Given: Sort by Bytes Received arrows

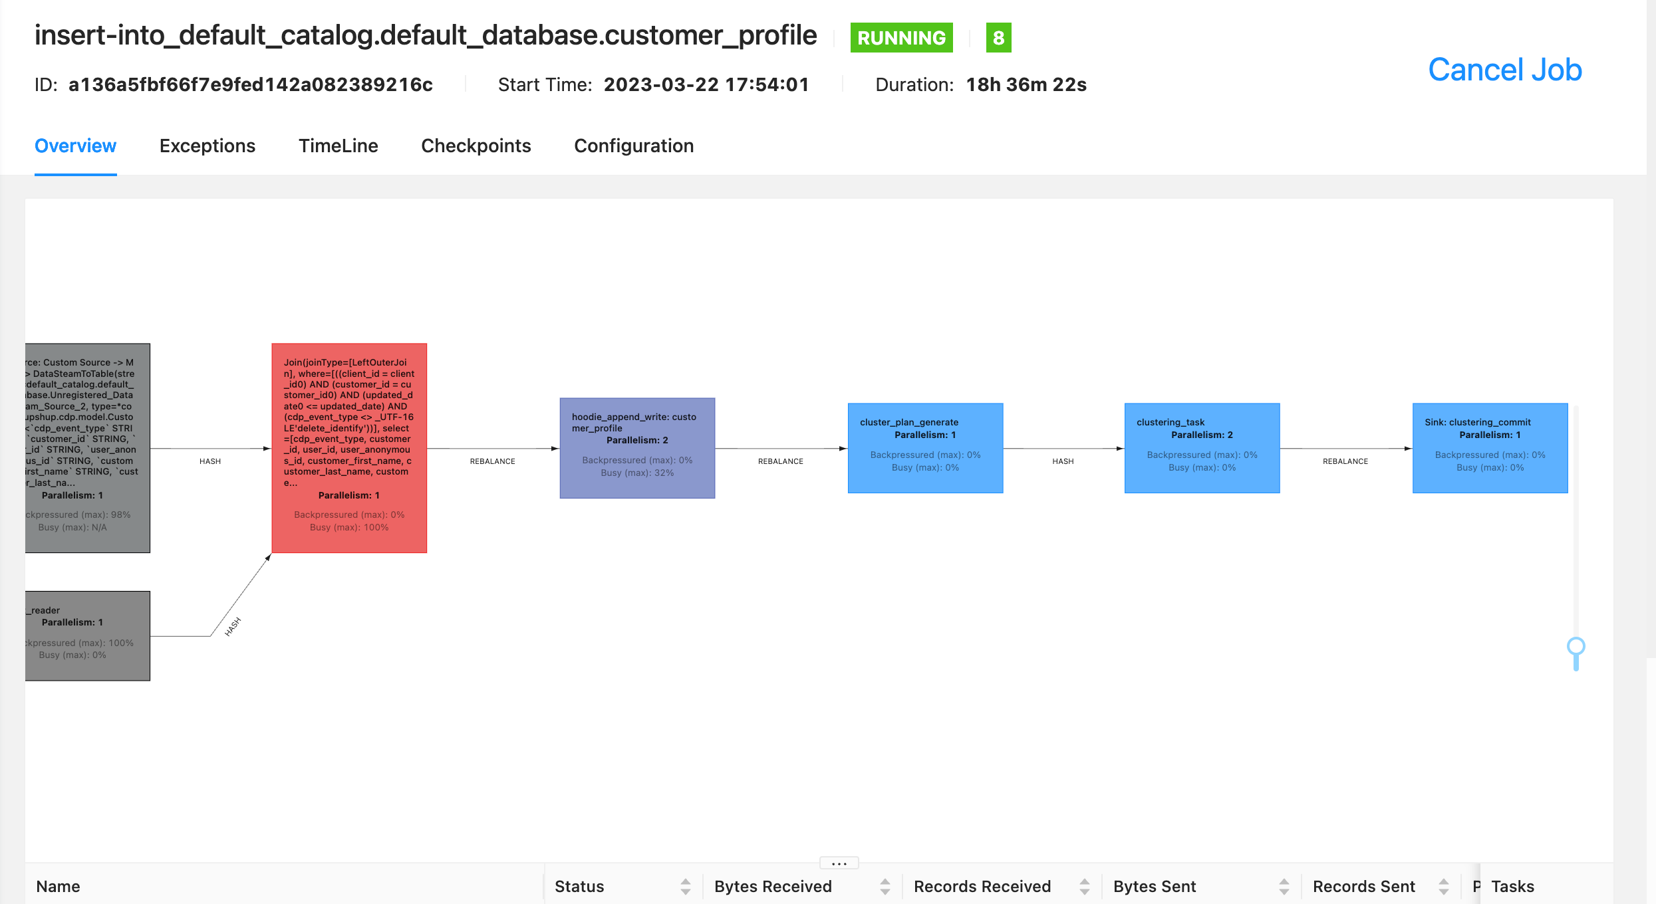Looking at the screenshot, I should click(885, 886).
